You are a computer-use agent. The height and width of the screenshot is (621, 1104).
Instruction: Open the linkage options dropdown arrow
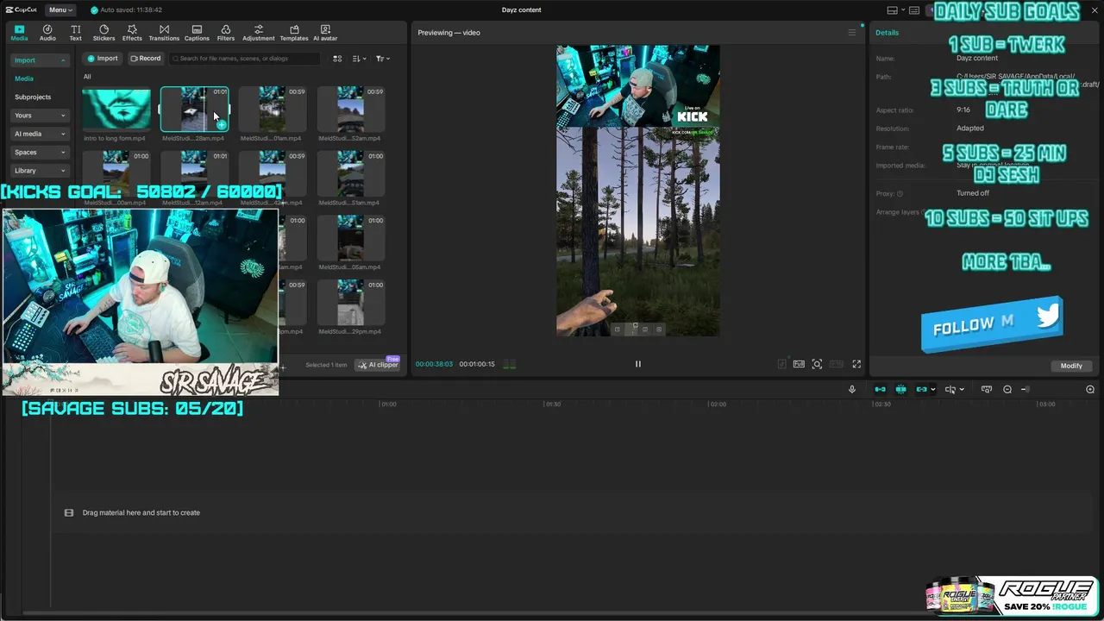pyautogui.click(x=933, y=390)
